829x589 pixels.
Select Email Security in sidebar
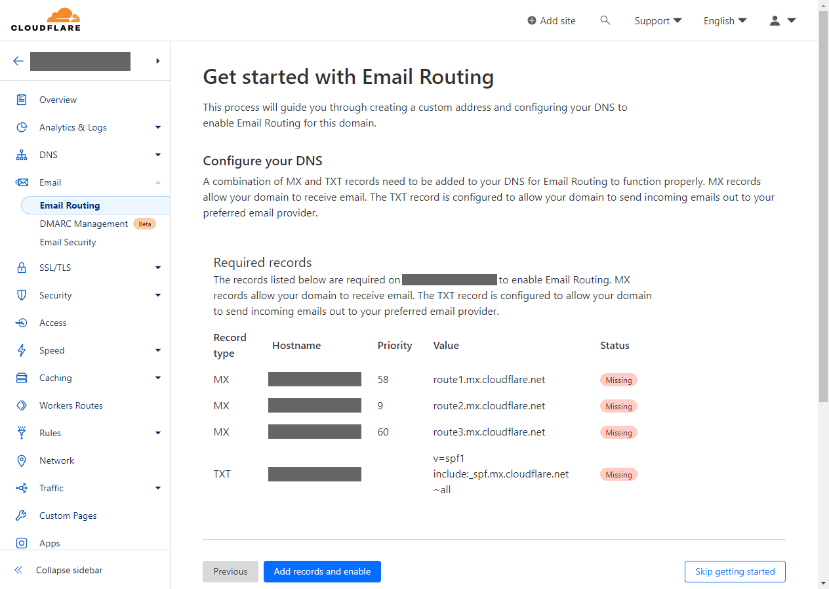pyautogui.click(x=68, y=242)
